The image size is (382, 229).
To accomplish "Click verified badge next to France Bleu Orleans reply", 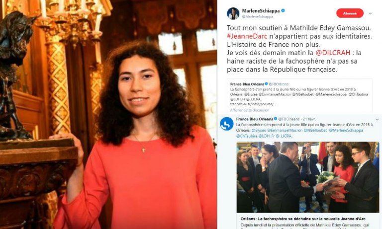I will (276, 119).
